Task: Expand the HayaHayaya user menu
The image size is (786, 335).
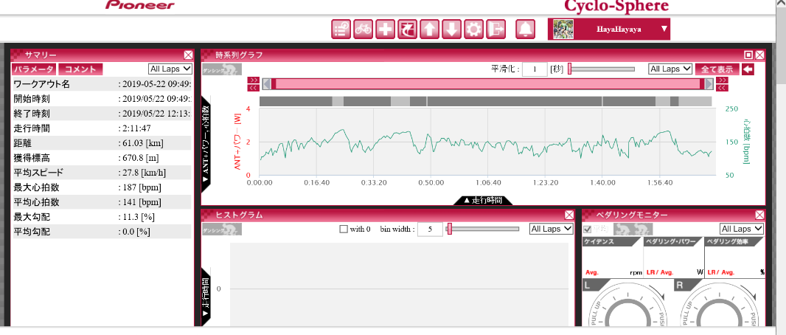Action: point(664,30)
